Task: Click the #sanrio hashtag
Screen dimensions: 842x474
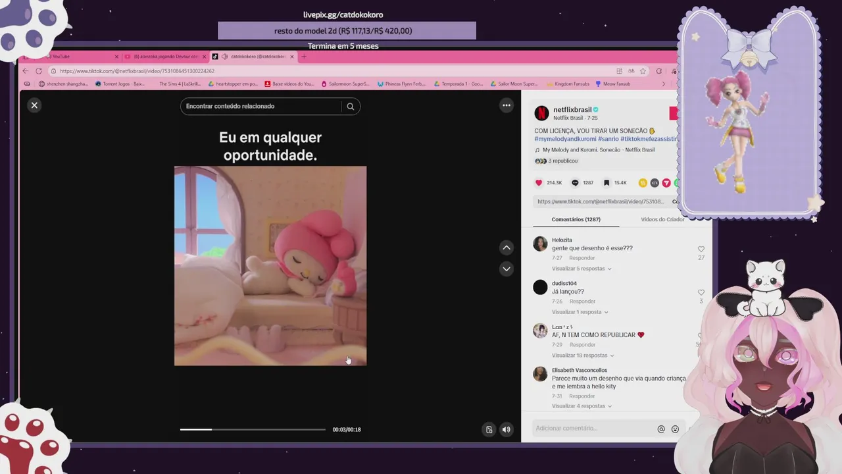Action: tap(608, 139)
